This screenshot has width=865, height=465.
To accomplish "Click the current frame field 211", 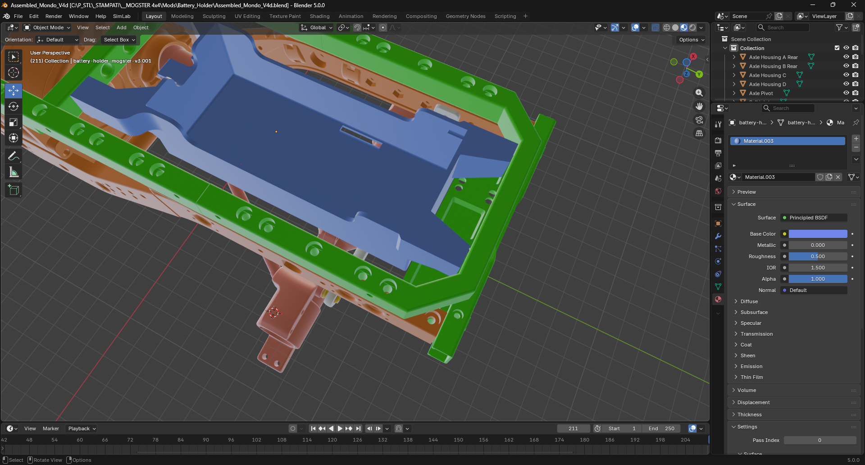I will click(x=573, y=429).
